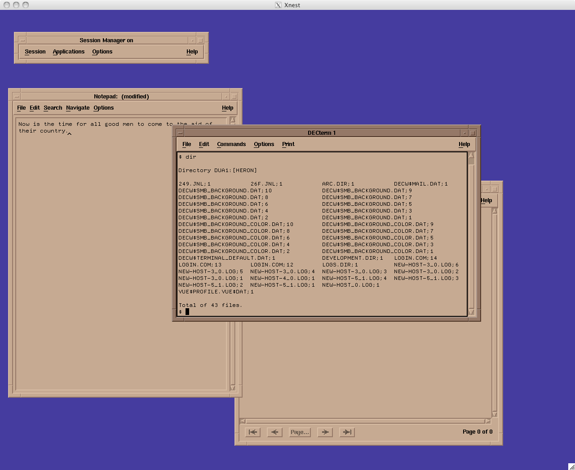This screenshot has width=575, height=470.
Task: Open the Applications menu in Session Manager
Action: (x=68, y=52)
